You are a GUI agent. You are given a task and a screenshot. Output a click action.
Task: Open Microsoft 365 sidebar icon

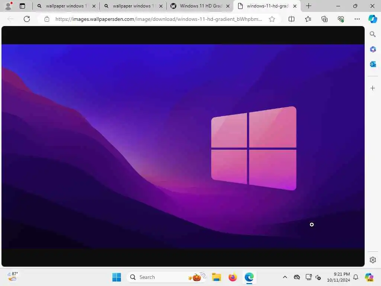click(x=373, y=50)
